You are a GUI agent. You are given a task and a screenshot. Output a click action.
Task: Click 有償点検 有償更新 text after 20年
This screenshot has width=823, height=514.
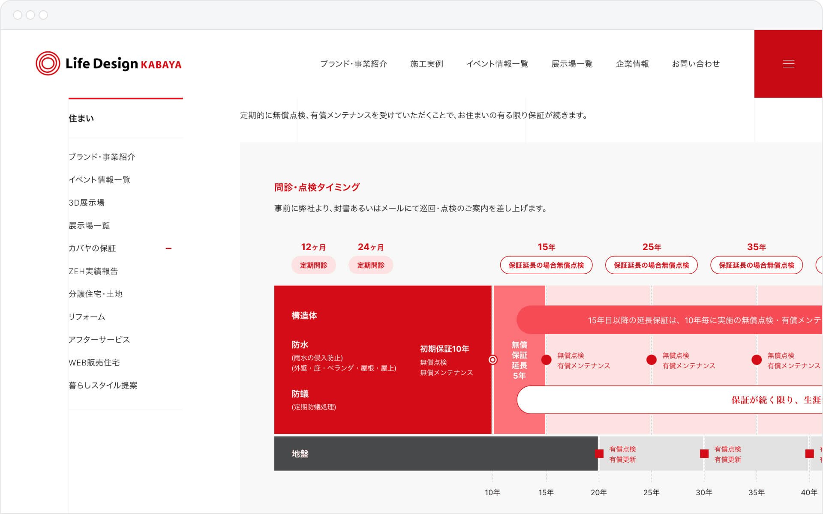tap(622, 454)
